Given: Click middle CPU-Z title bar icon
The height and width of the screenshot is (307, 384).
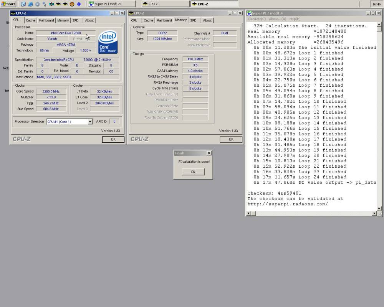Looking at the screenshot, I should pos(131,13).
